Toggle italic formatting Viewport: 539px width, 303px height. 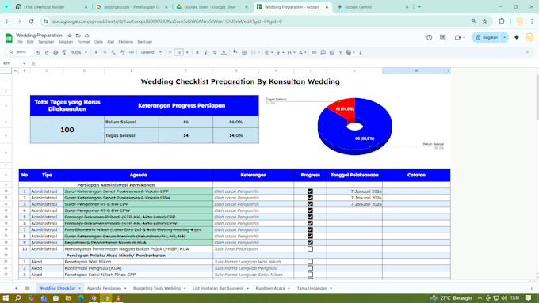pyautogui.click(x=206, y=52)
